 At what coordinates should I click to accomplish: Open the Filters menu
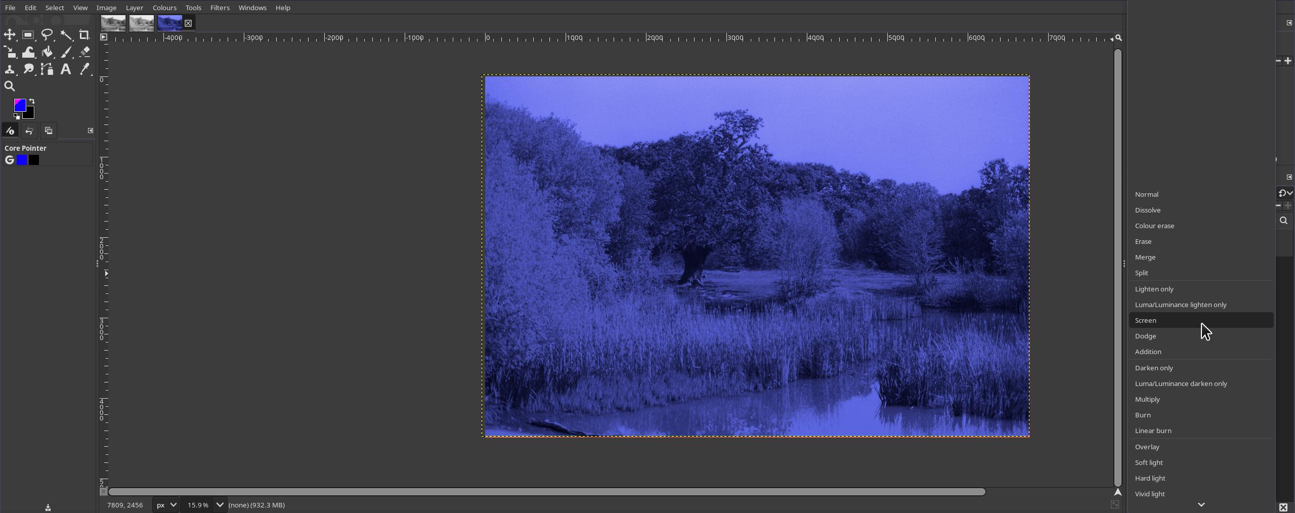point(220,8)
